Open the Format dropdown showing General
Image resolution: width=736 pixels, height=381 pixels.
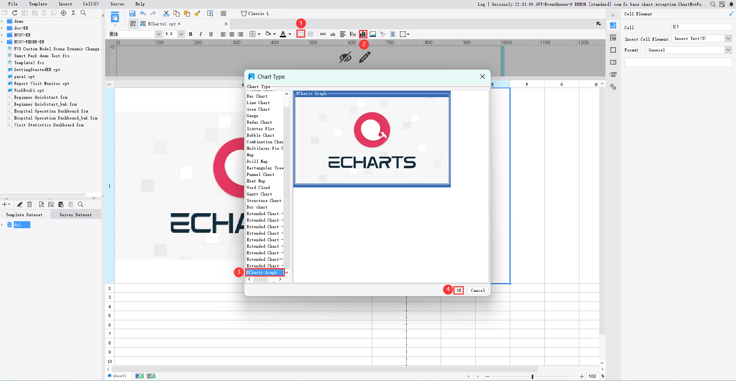728,50
